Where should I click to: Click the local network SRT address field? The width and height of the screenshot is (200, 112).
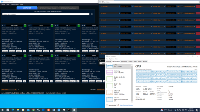46,14
